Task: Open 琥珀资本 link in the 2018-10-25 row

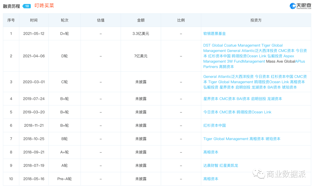Action: (273, 139)
